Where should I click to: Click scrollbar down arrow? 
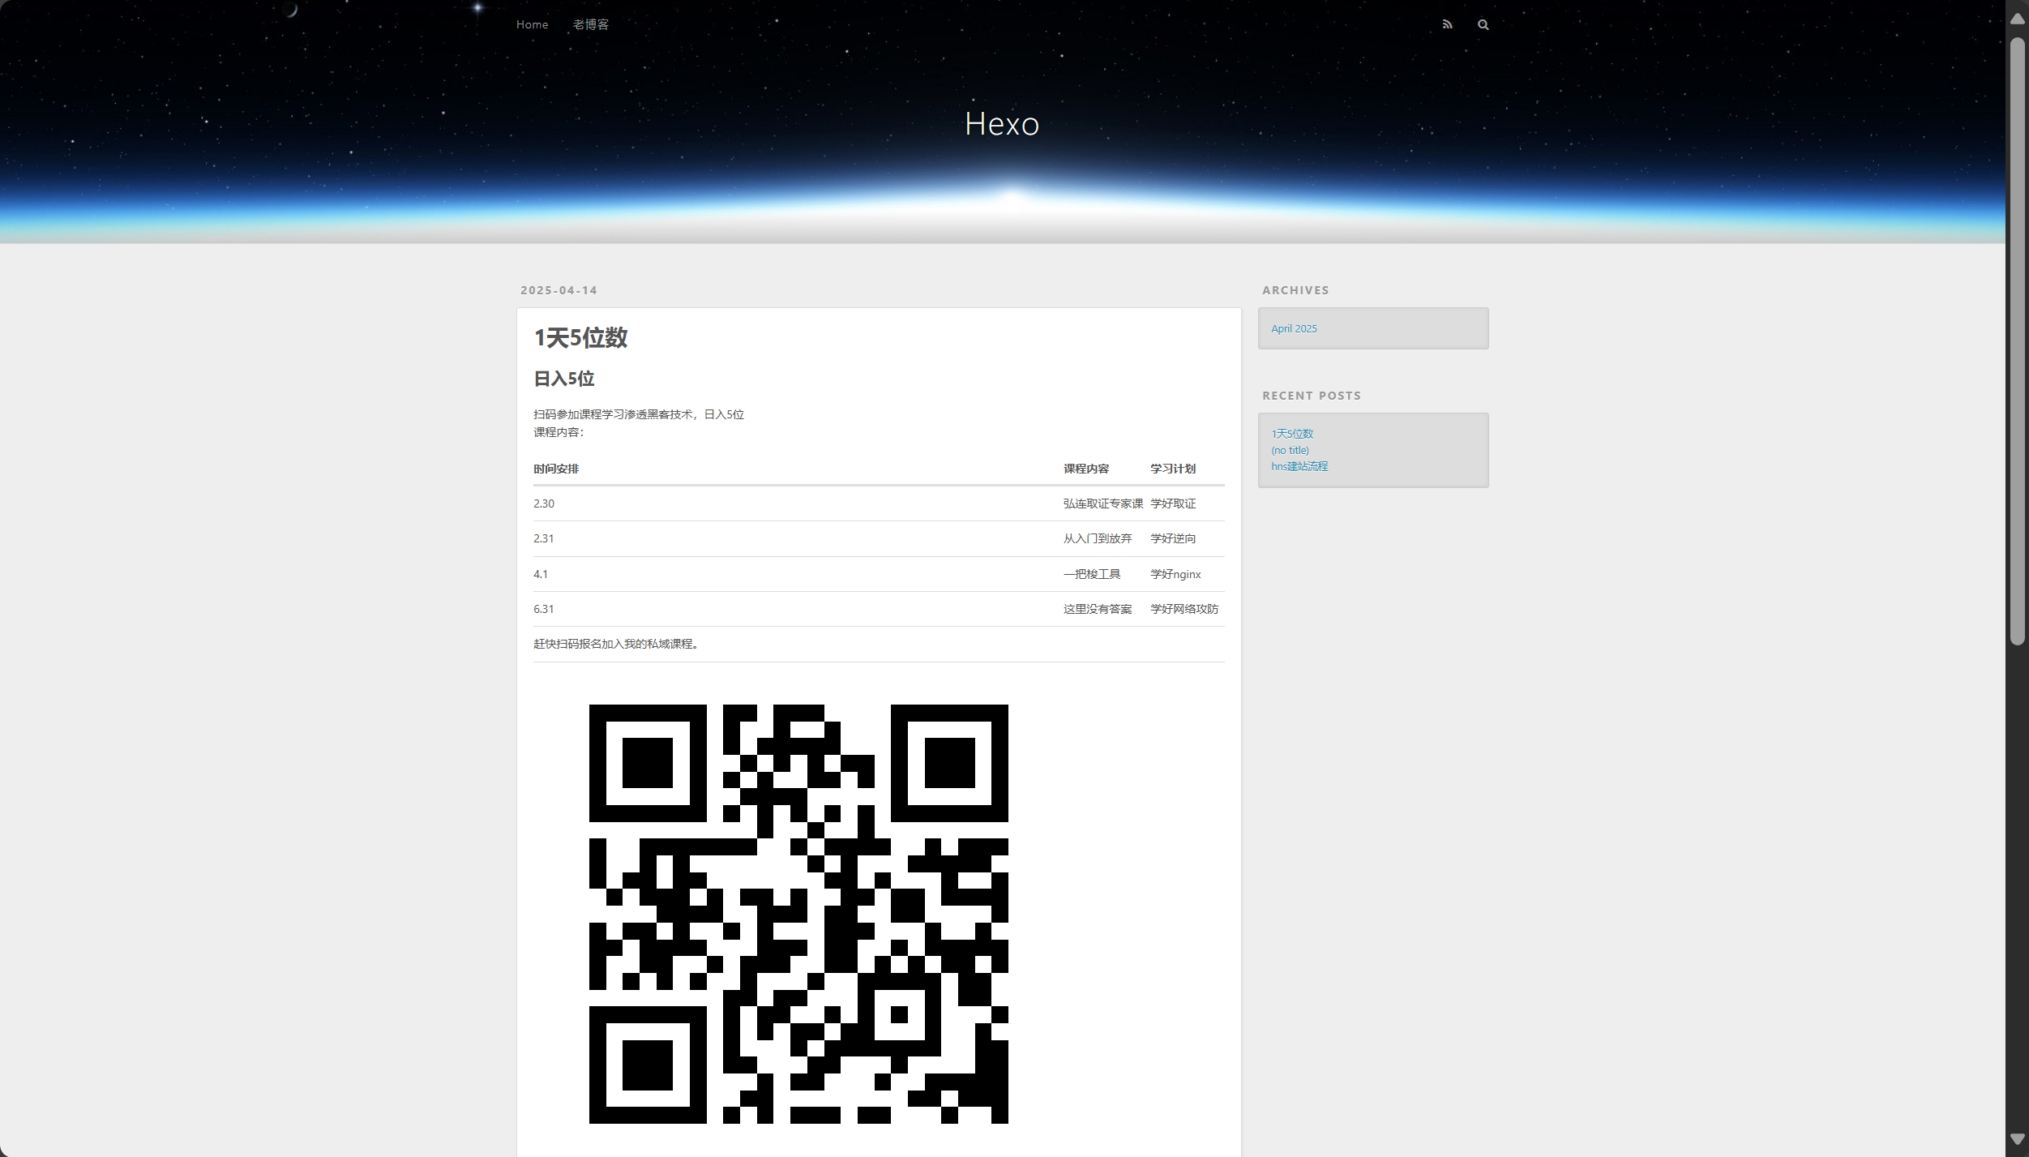point(2017,1139)
